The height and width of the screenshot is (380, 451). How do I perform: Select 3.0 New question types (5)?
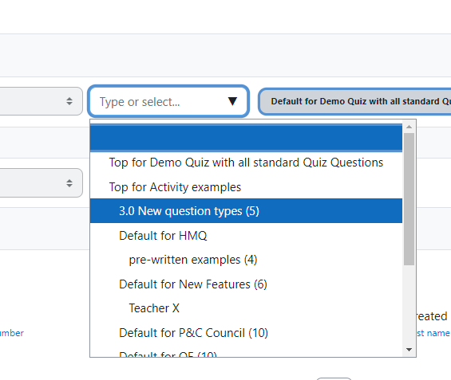[246, 211]
